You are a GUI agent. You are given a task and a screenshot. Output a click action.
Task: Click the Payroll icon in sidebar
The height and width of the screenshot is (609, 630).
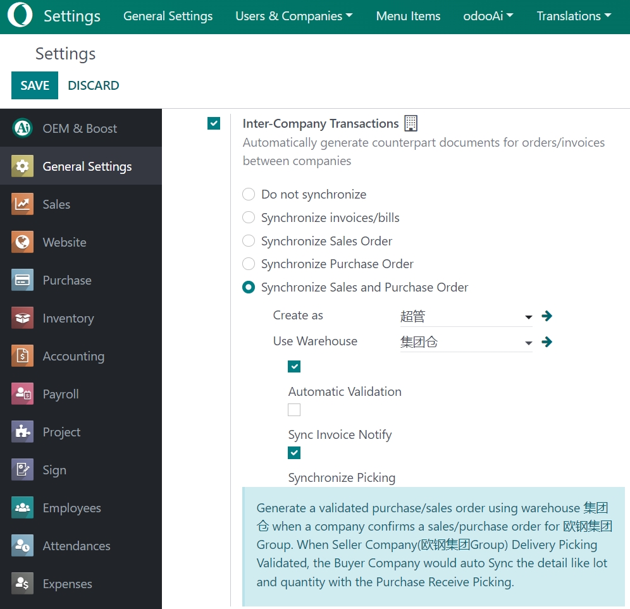pos(22,394)
